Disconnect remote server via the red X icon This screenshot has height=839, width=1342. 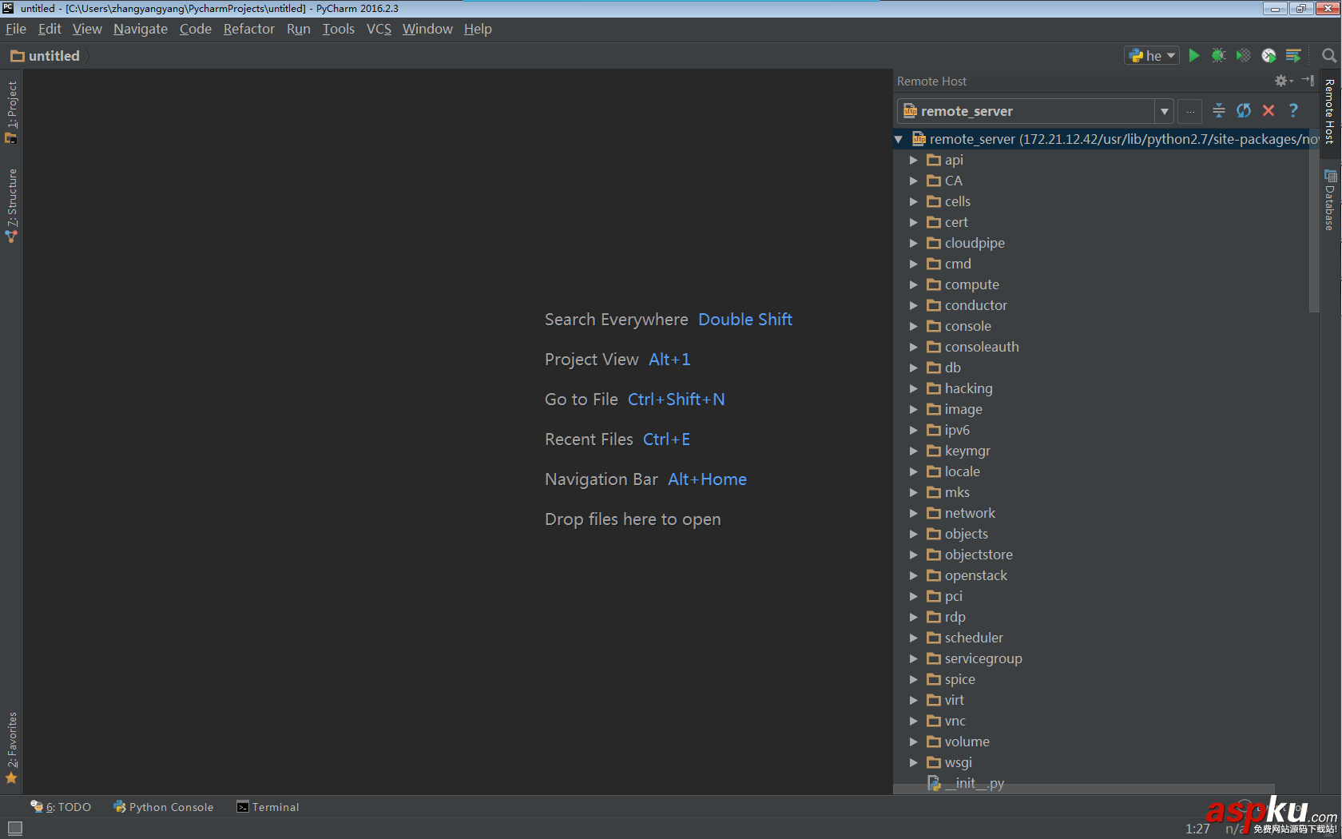coord(1269,111)
